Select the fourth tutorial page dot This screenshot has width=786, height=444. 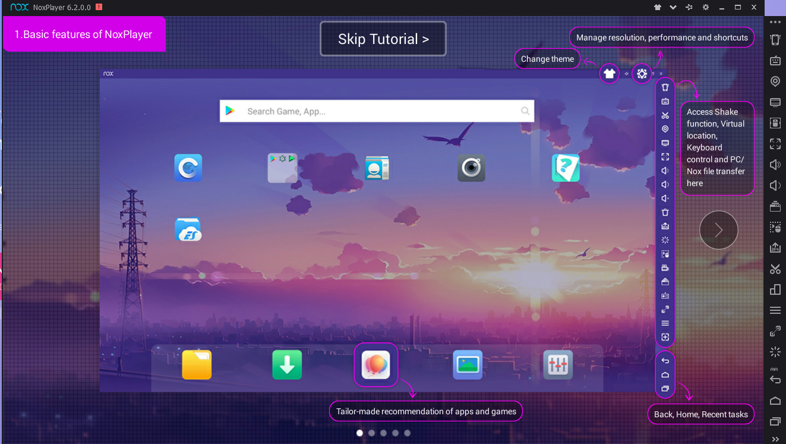tap(395, 433)
